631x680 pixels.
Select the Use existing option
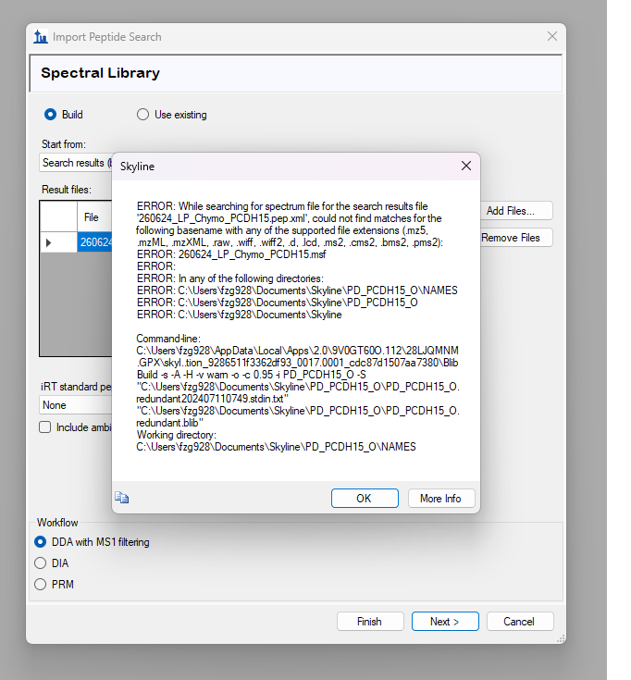[142, 115]
